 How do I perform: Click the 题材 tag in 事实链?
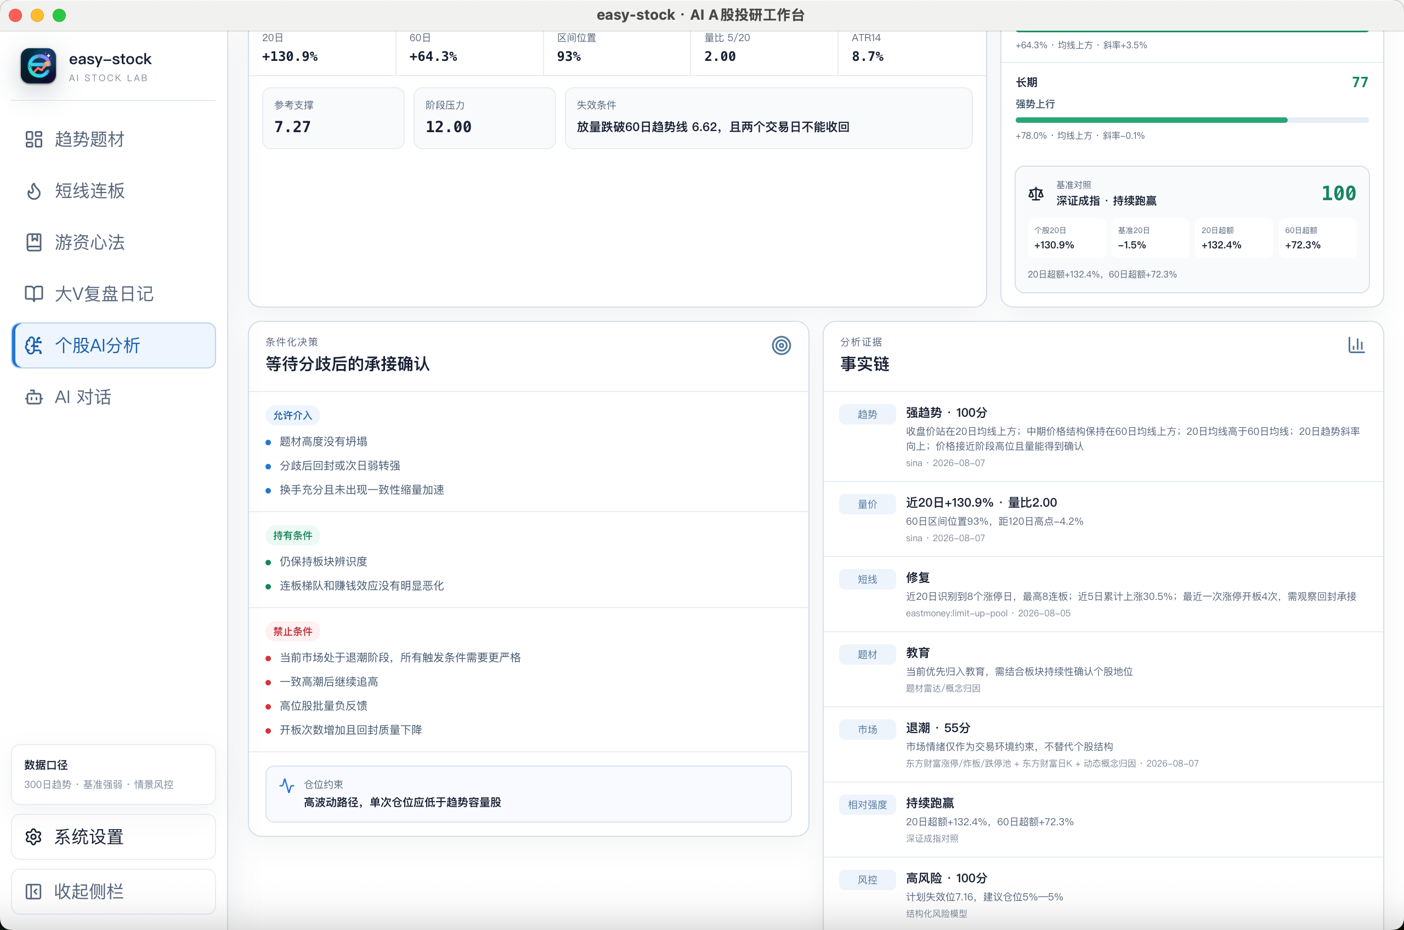tap(867, 654)
